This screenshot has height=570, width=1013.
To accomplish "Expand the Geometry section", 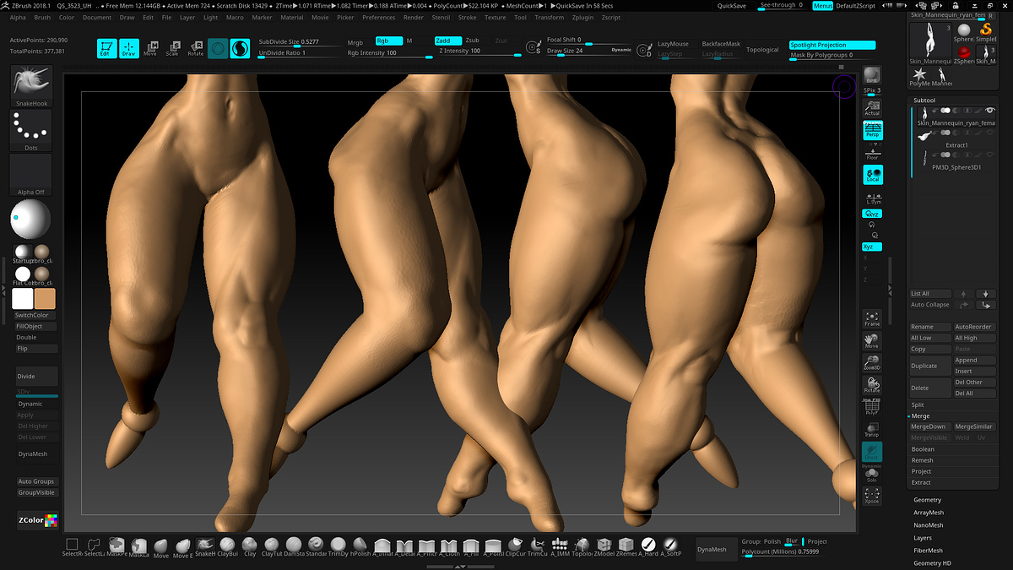I will click(927, 500).
